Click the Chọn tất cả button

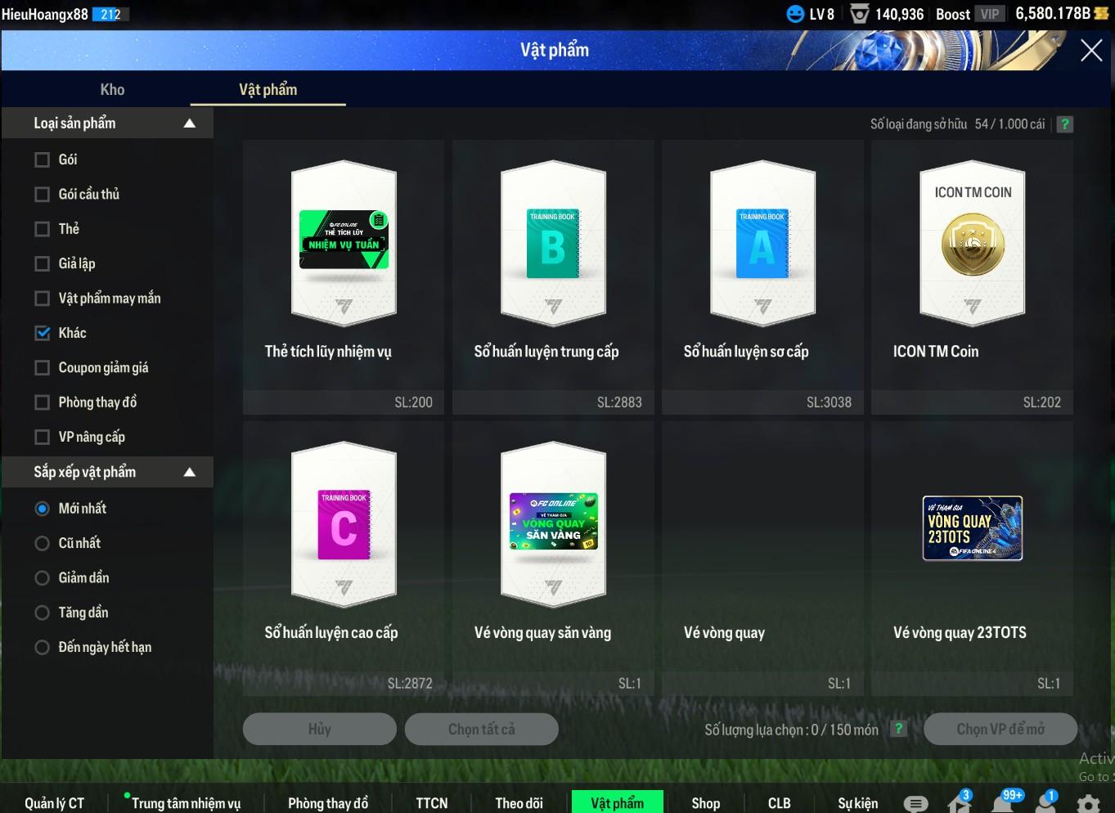(481, 729)
